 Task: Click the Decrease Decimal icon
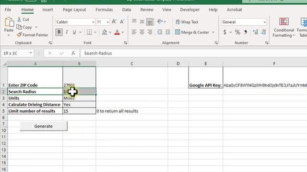tap(263, 32)
